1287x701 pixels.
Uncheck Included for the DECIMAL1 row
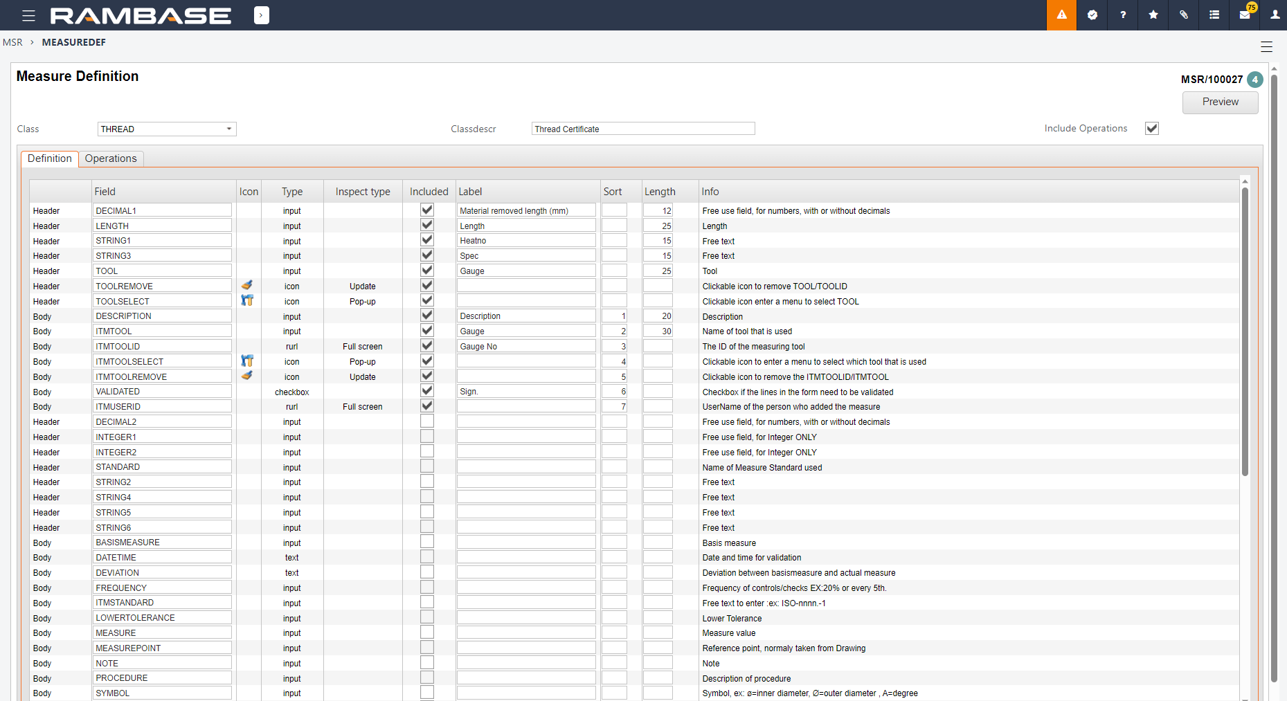(x=427, y=210)
